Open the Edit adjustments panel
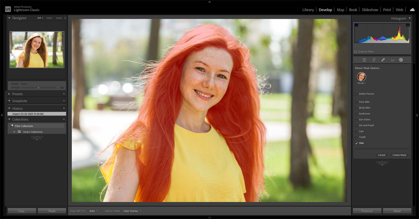This screenshot has height=219, width=419. 364,60
